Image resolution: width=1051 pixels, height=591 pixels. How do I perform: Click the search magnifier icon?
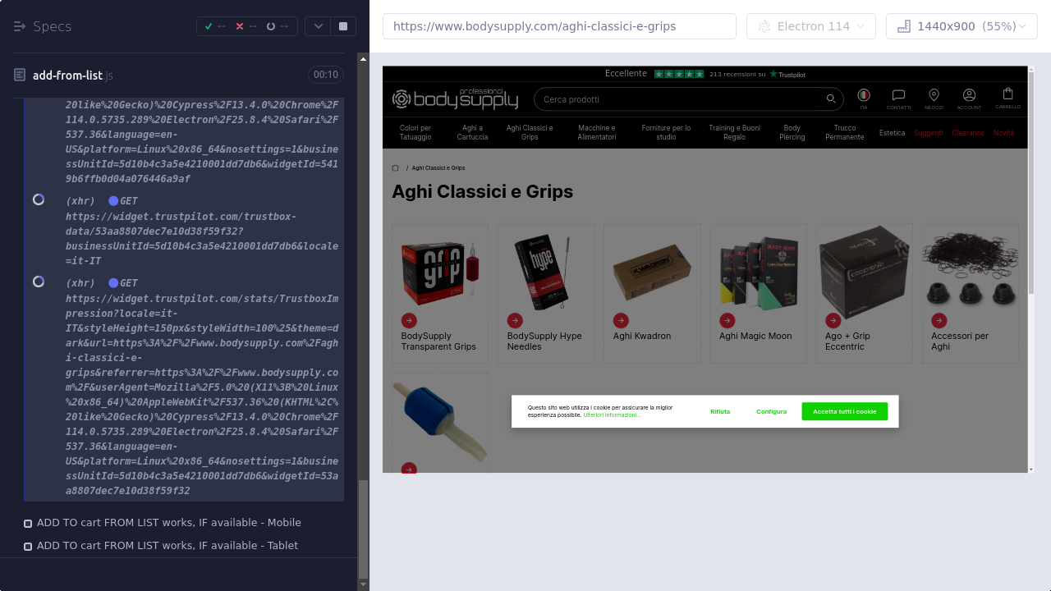coord(831,99)
